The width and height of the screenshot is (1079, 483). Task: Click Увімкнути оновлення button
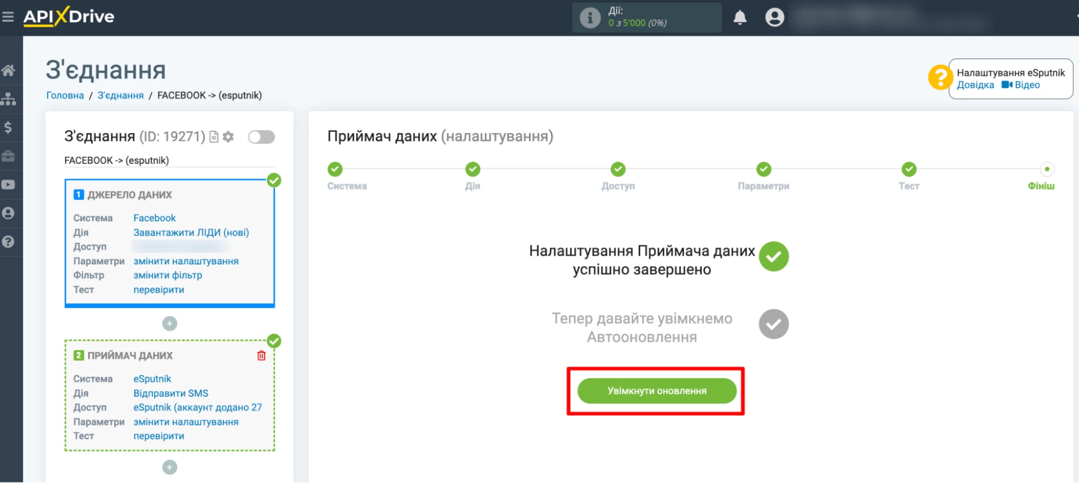[657, 391]
